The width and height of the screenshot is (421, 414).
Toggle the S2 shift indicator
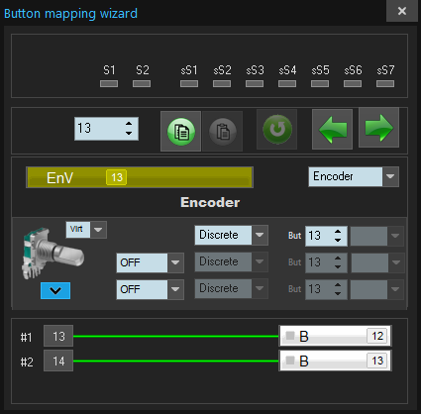142,84
